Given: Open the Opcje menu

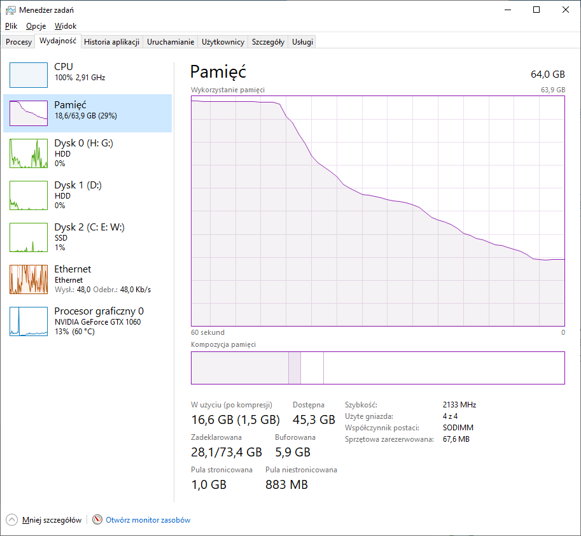Looking at the screenshot, I should coord(36,26).
